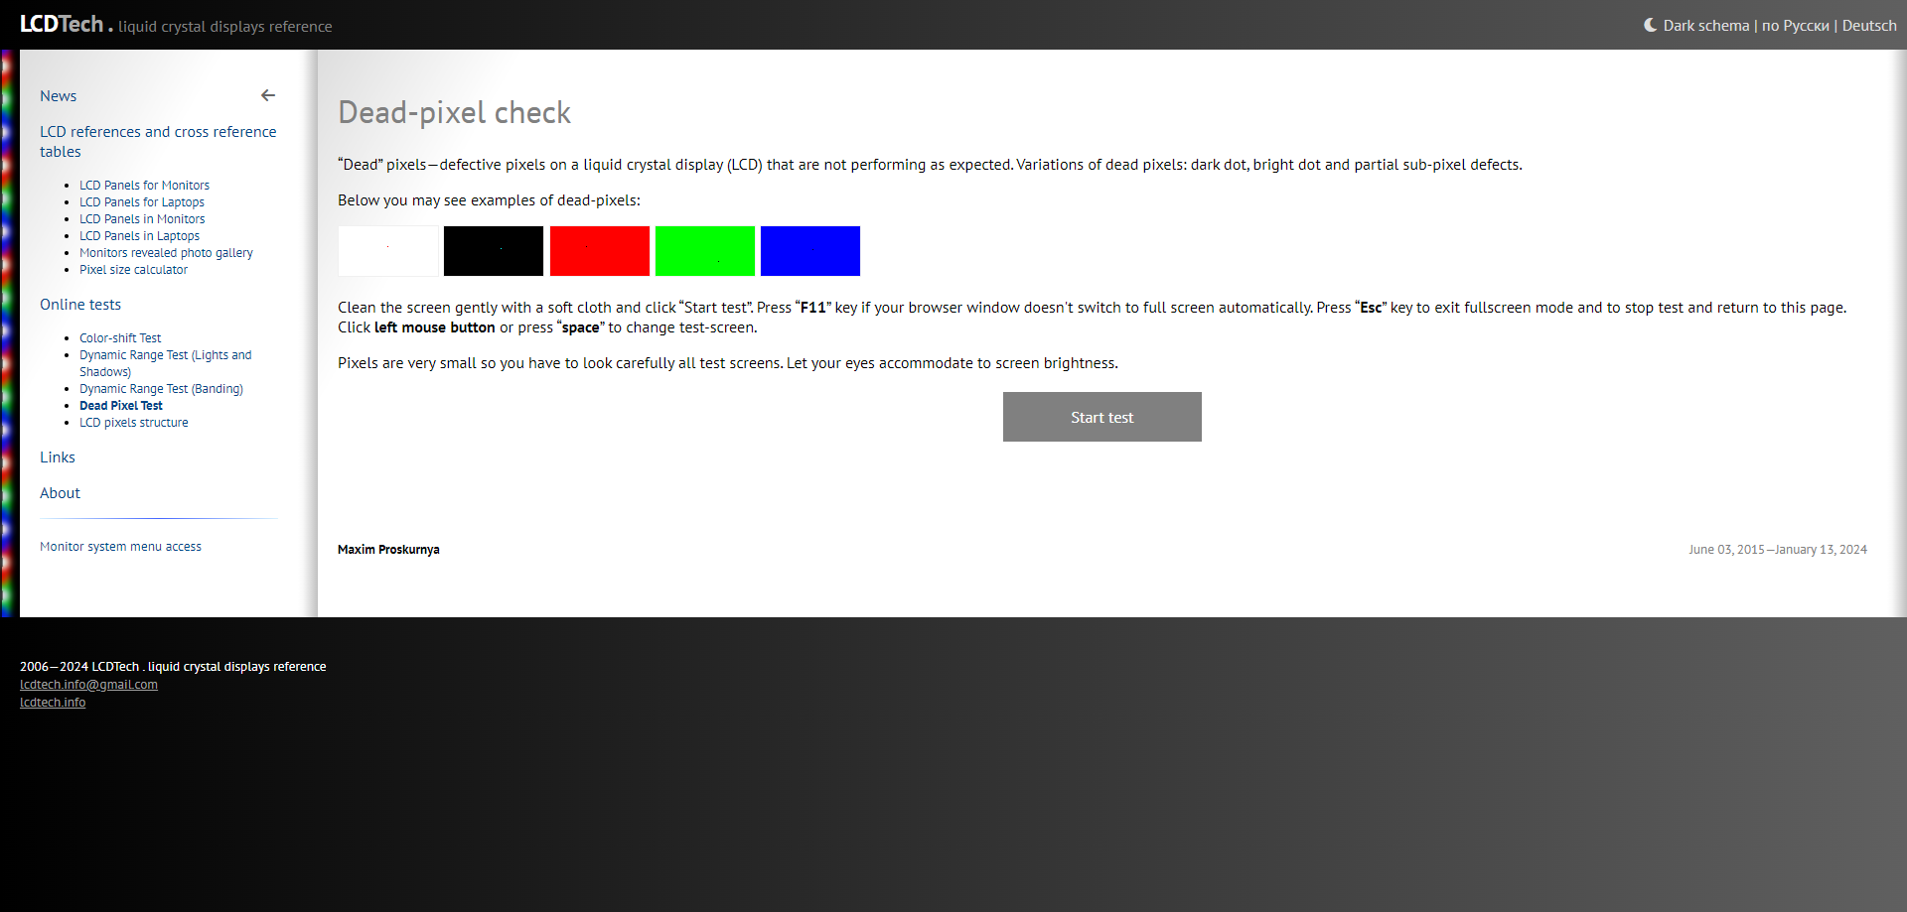Open the Pixel size calculator
This screenshot has width=1907, height=912.
(133, 270)
